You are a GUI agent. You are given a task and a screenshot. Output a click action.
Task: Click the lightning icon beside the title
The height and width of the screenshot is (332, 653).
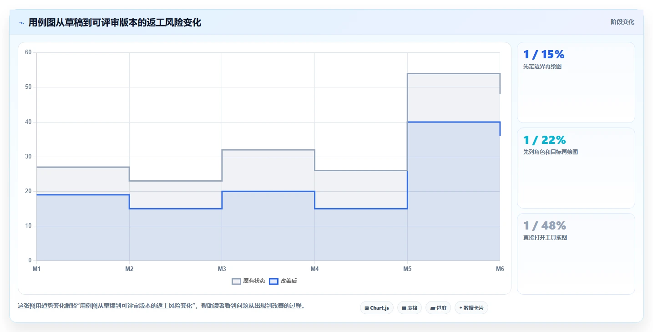21,23
